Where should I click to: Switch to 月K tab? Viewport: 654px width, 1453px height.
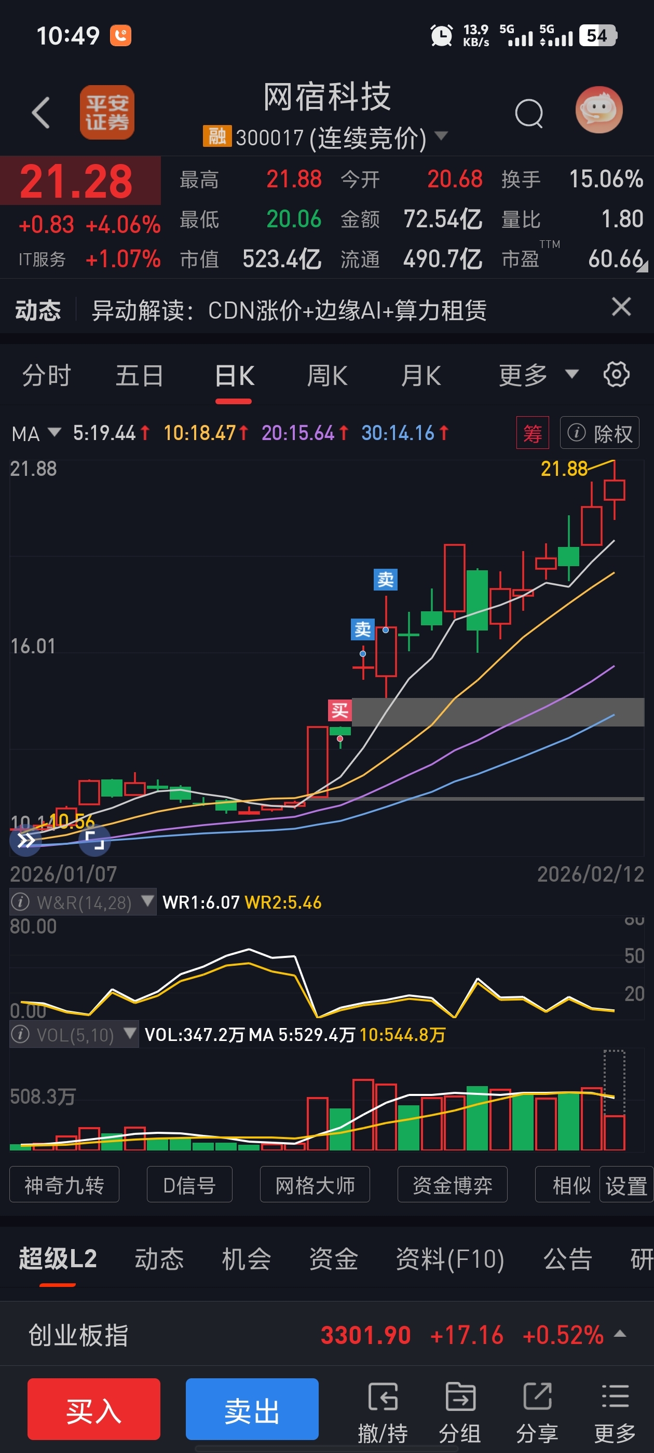420,376
